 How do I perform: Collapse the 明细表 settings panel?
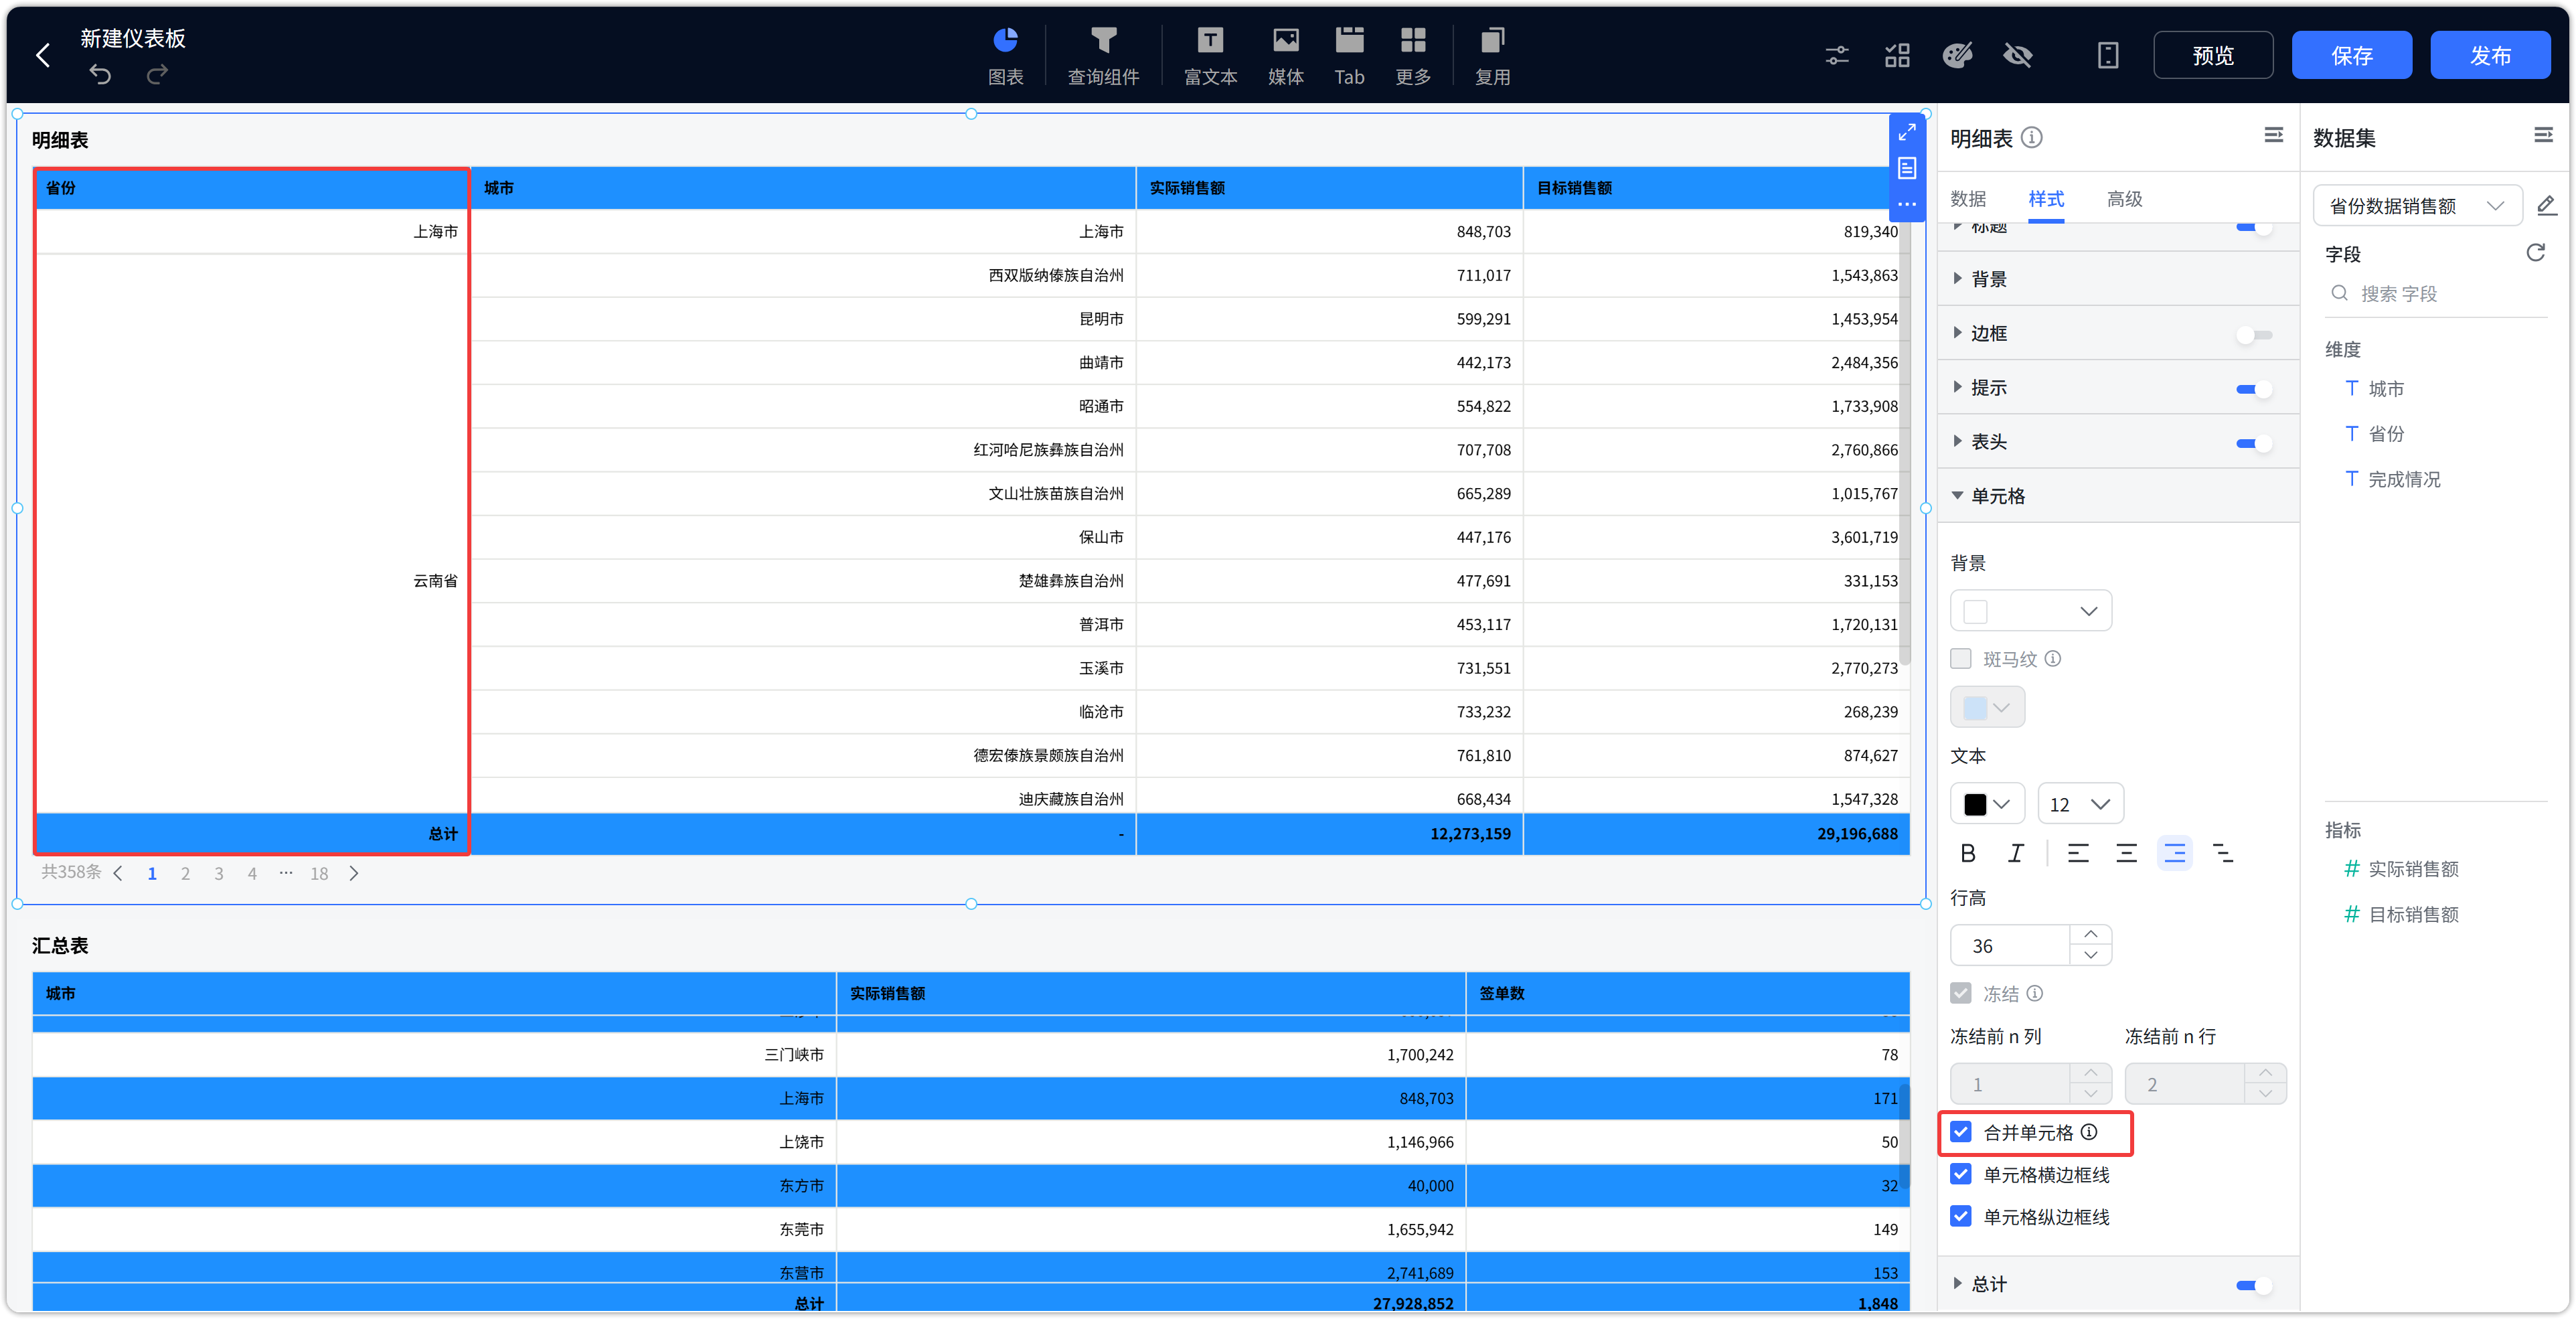[2273, 135]
